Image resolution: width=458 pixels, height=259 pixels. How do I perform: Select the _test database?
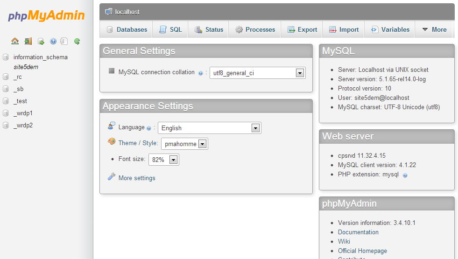pyautogui.click(x=20, y=101)
